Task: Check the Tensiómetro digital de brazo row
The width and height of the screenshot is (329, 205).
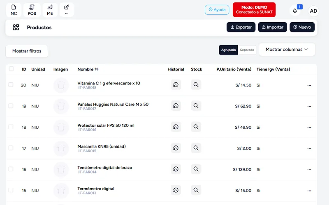Action: (11, 169)
